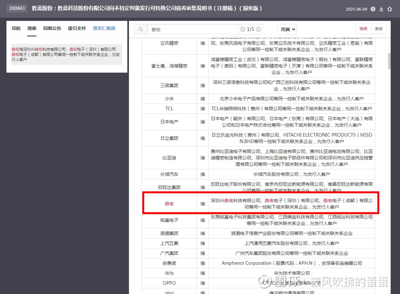Click the highlighted 奇宏 abbreviation cell
This screenshot has width=400, height=294.
pyautogui.click(x=169, y=204)
